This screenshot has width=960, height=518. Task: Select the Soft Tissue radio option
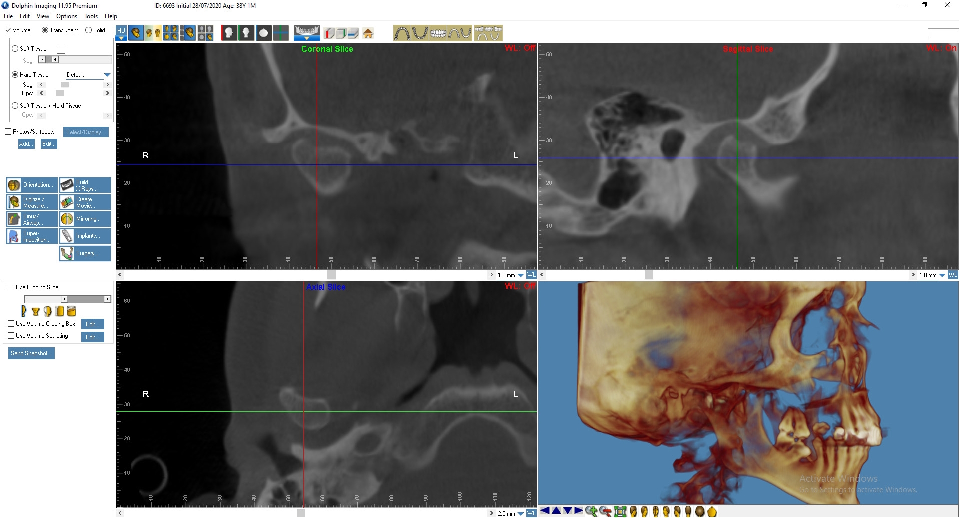click(15, 49)
